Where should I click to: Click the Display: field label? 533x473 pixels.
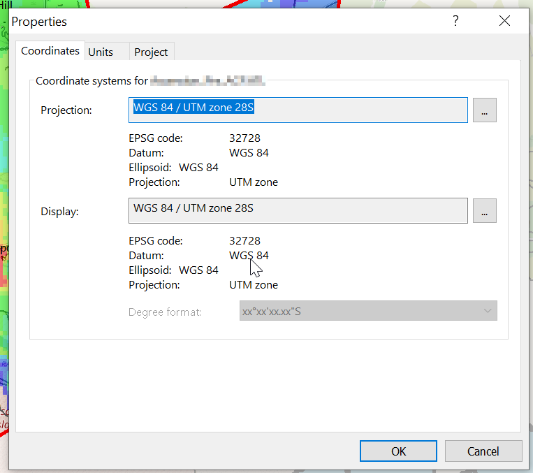pos(59,211)
